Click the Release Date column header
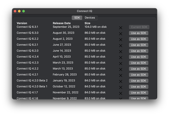This screenshot has width=169, height=115. tap(62, 23)
